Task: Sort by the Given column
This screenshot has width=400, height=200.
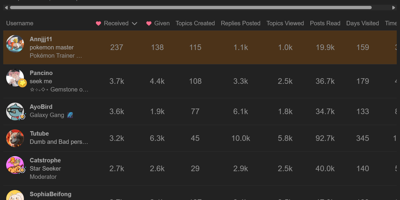Action: pos(162,23)
